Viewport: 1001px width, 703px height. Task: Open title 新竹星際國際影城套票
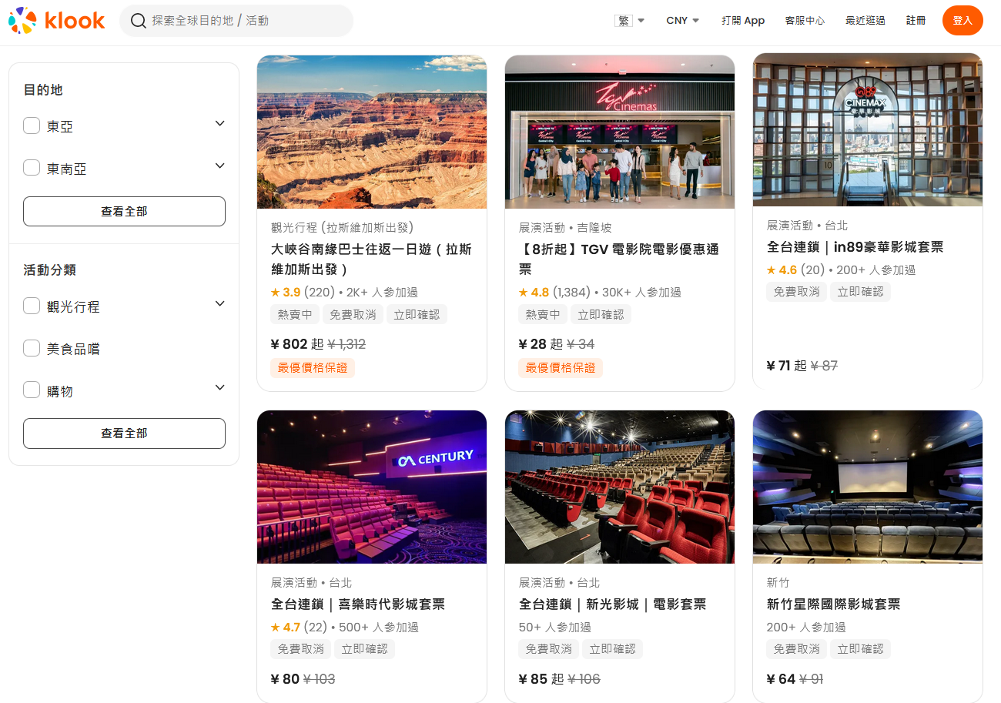click(833, 604)
